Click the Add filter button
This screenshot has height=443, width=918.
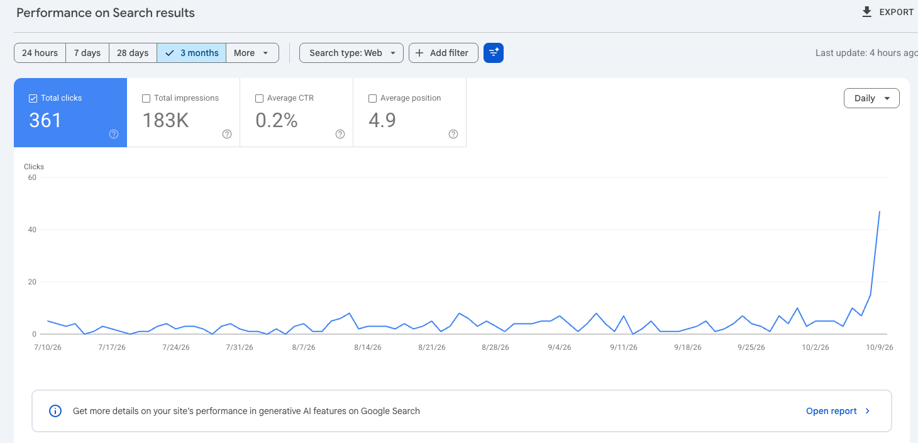click(x=443, y=53)
